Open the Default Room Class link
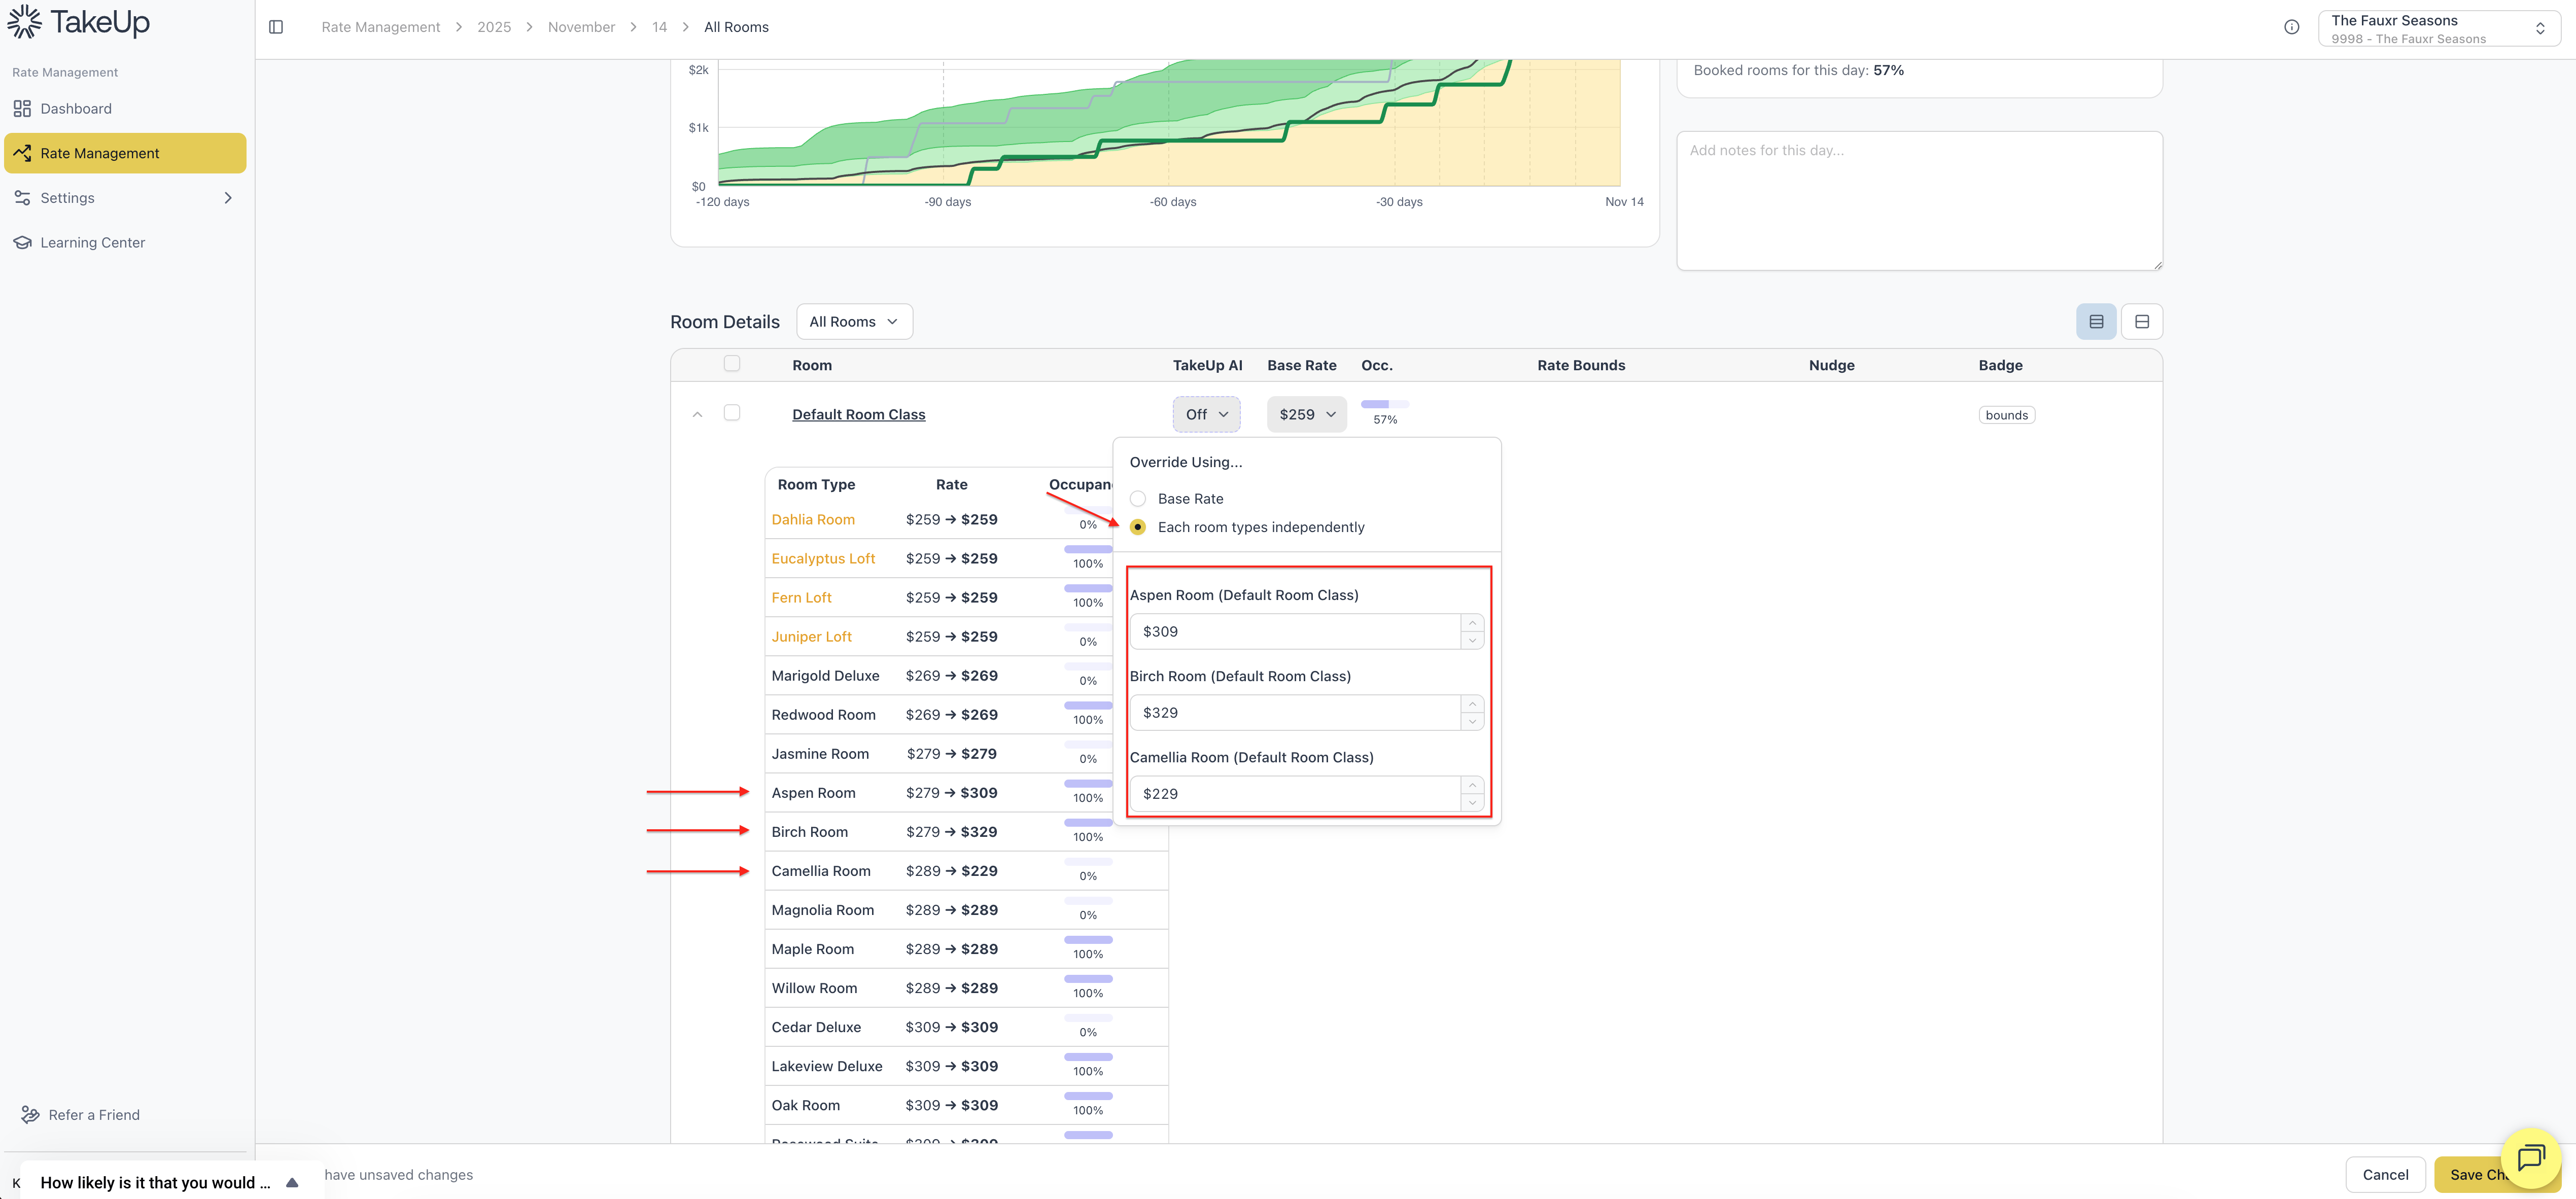The height and width of the screenshot is (1199, 2576). point(858,415)
